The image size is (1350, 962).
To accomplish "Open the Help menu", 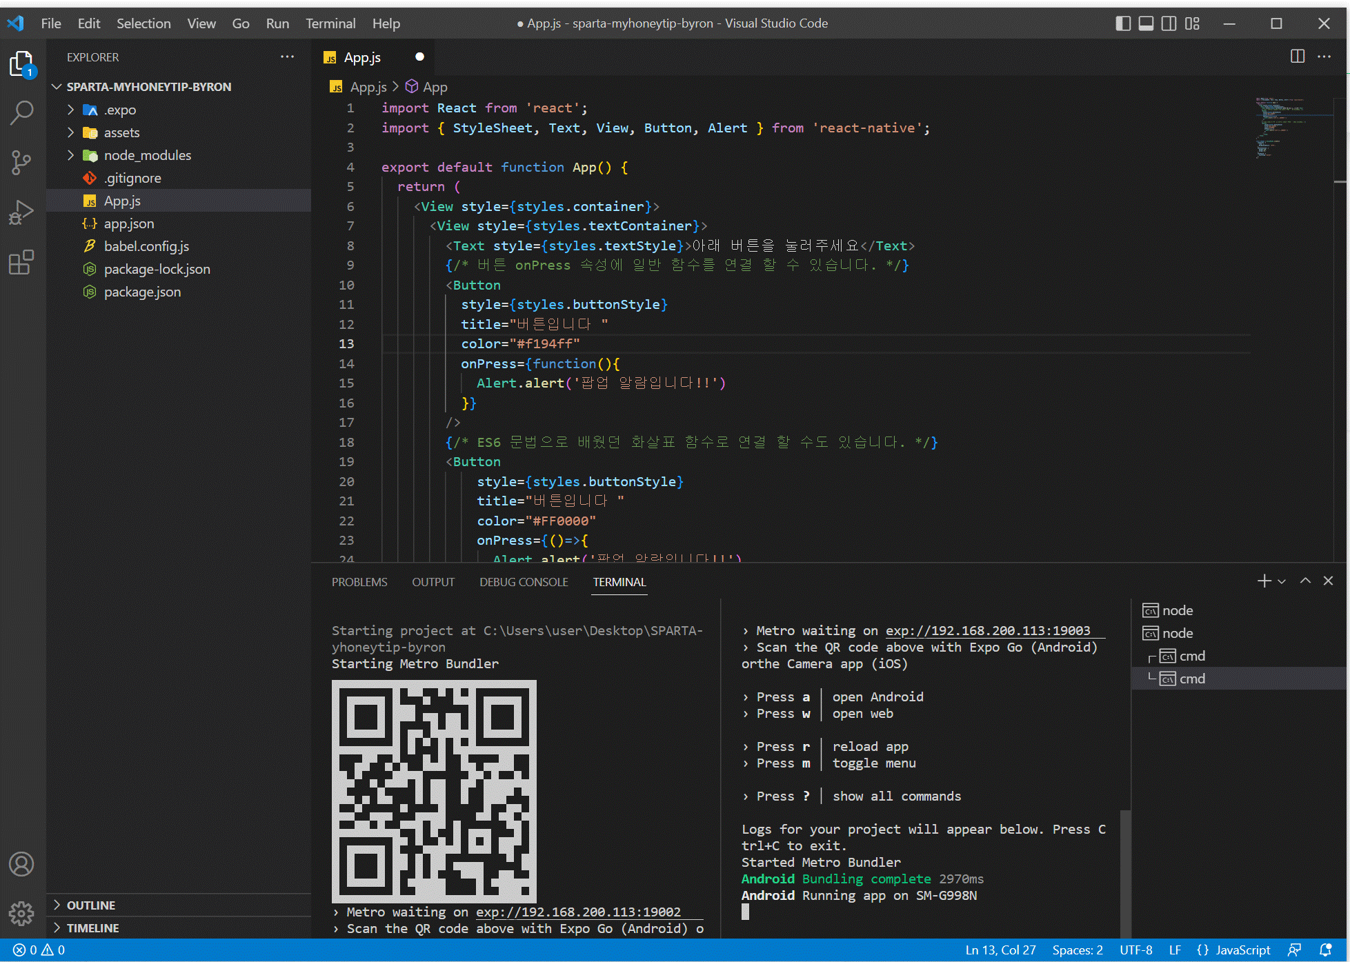I will tap(386, 23).
